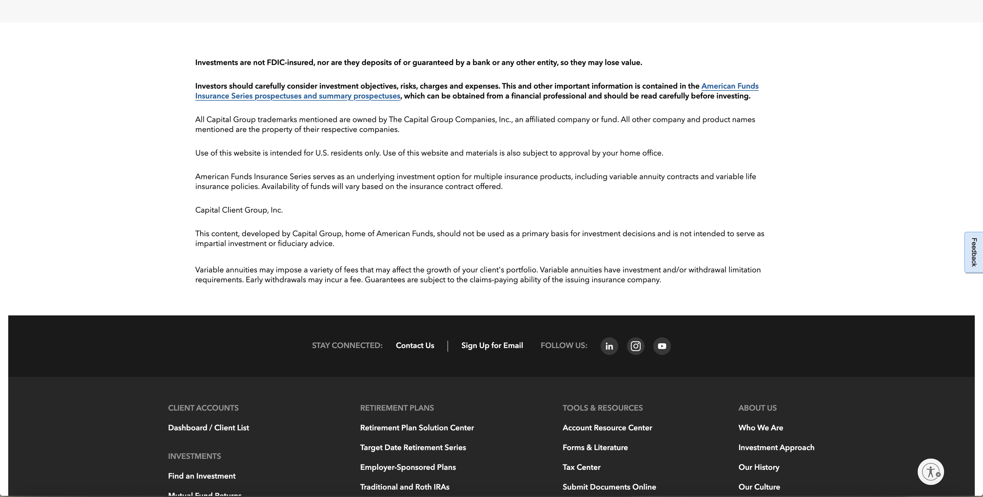Open the LinkedIn social icon
Viewport: 983px width, 497px height.
609,346
